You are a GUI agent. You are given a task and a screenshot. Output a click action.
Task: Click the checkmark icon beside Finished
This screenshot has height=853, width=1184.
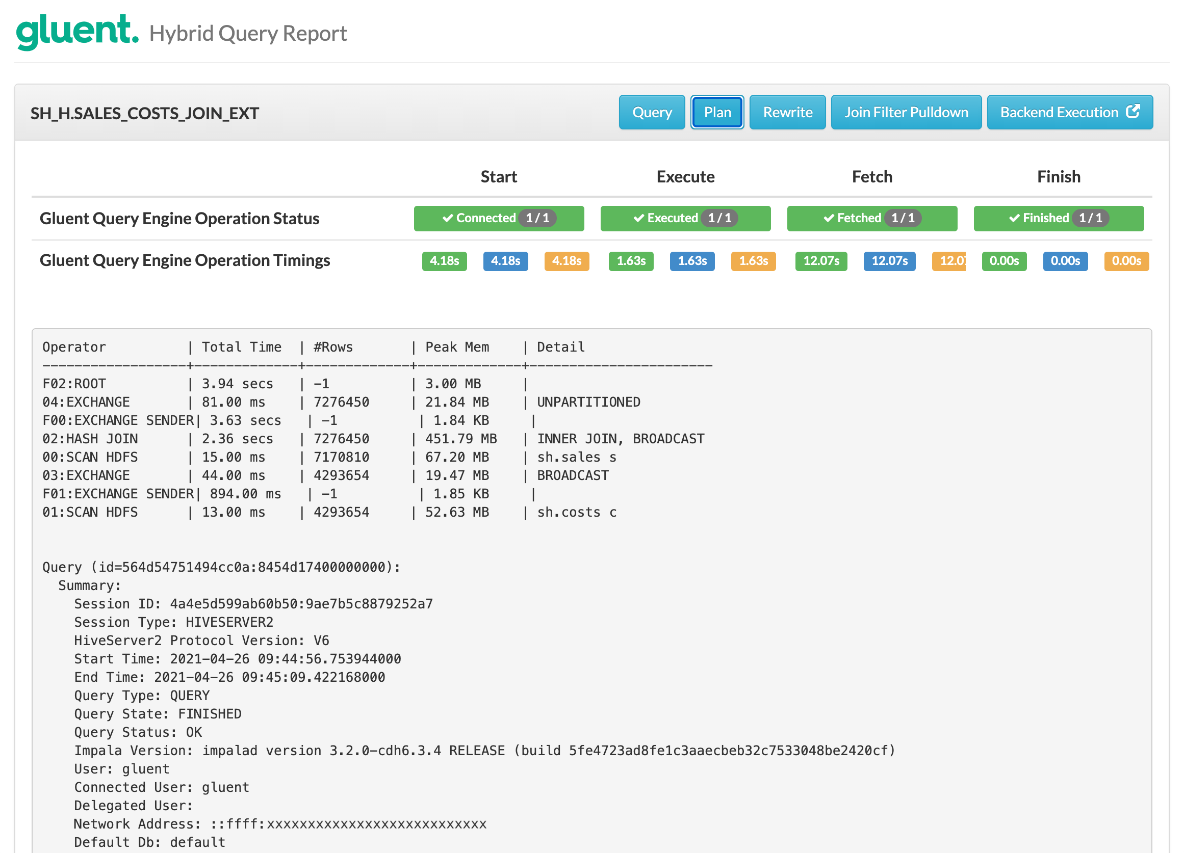click(1014, 218)
